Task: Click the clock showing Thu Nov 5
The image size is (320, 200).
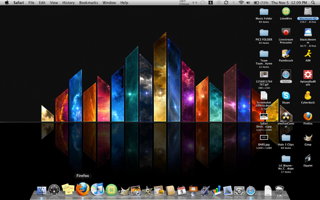Action: click(289, 2)
